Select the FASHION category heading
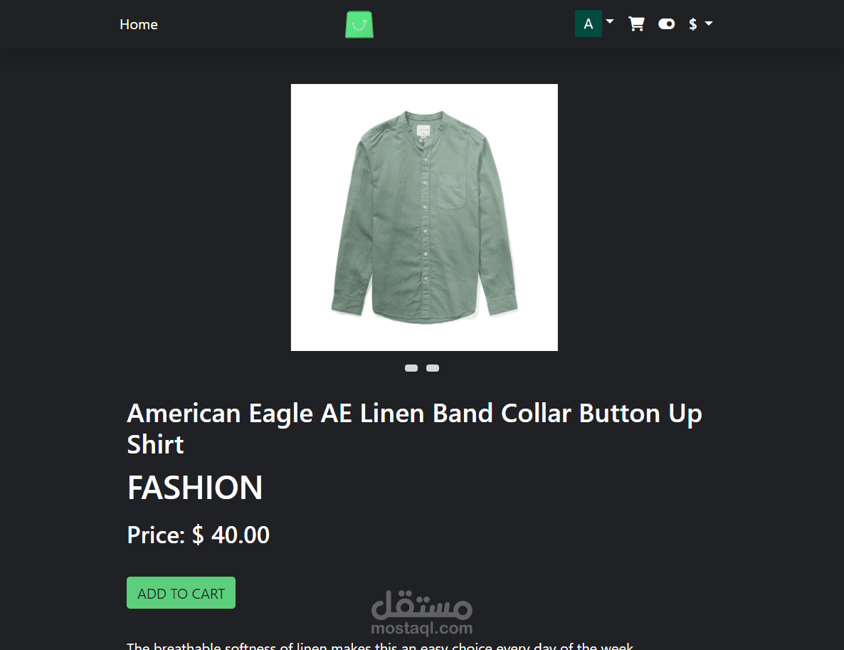This screenshot has width=844, height=650. coord(195,488)
